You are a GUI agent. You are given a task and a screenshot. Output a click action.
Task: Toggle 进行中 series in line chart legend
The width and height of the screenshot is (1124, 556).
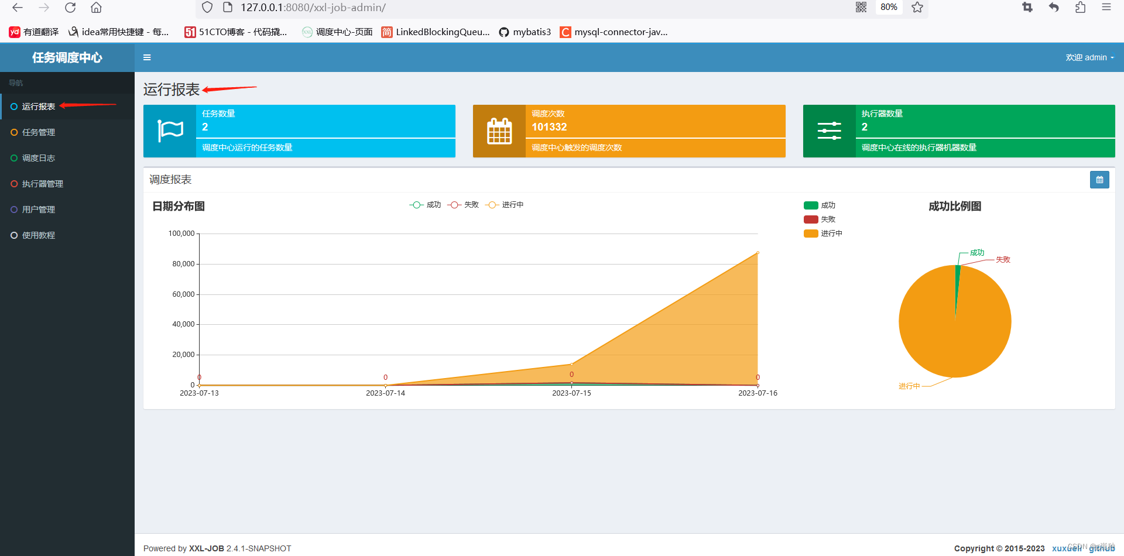(505, 205)
